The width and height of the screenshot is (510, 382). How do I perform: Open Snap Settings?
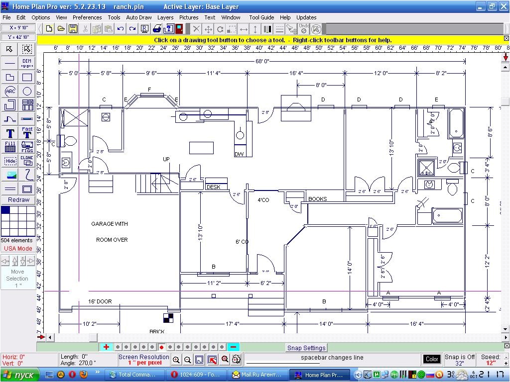[306, 348]
